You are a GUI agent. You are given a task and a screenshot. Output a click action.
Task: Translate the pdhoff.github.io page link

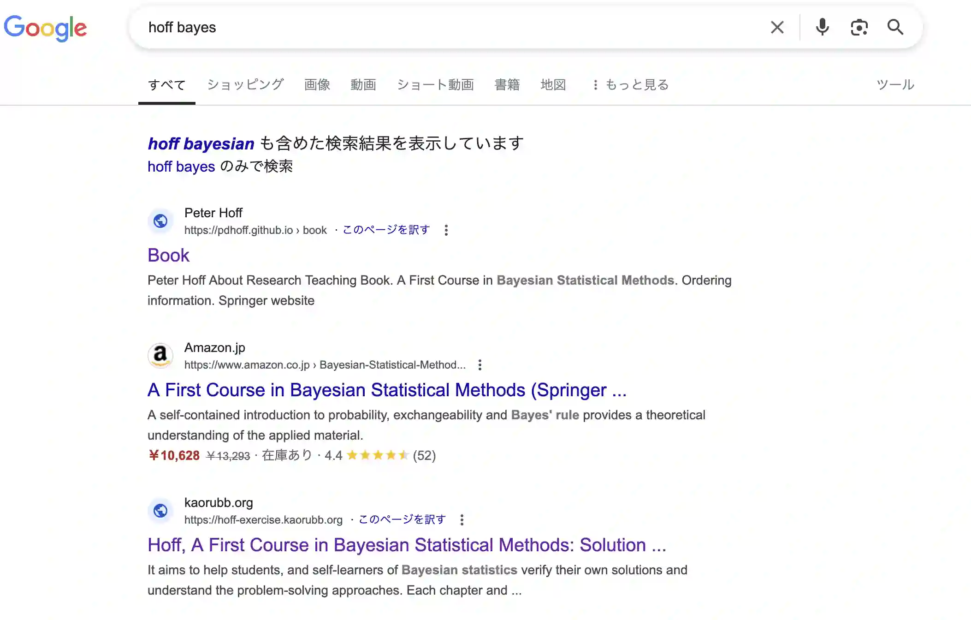(386, 230)
